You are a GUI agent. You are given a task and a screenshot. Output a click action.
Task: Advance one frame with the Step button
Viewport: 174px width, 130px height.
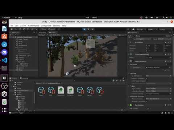point(92,29)
